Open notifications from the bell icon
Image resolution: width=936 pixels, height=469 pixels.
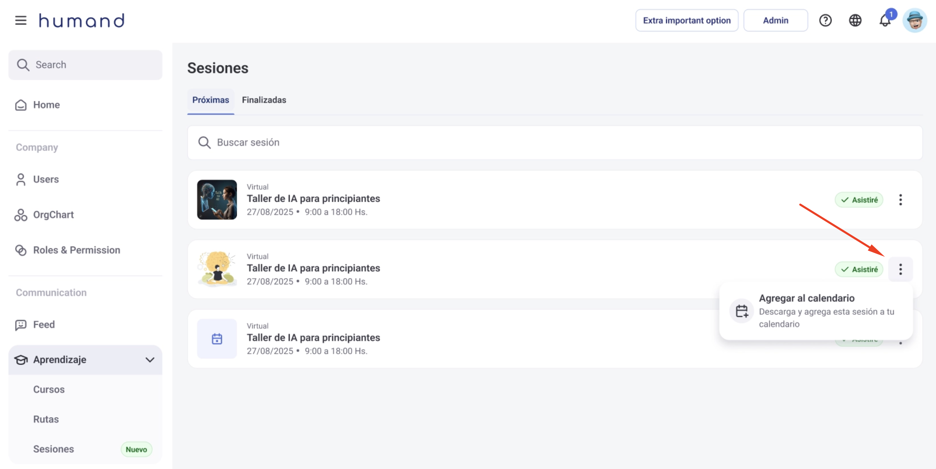tap(884, 21)
